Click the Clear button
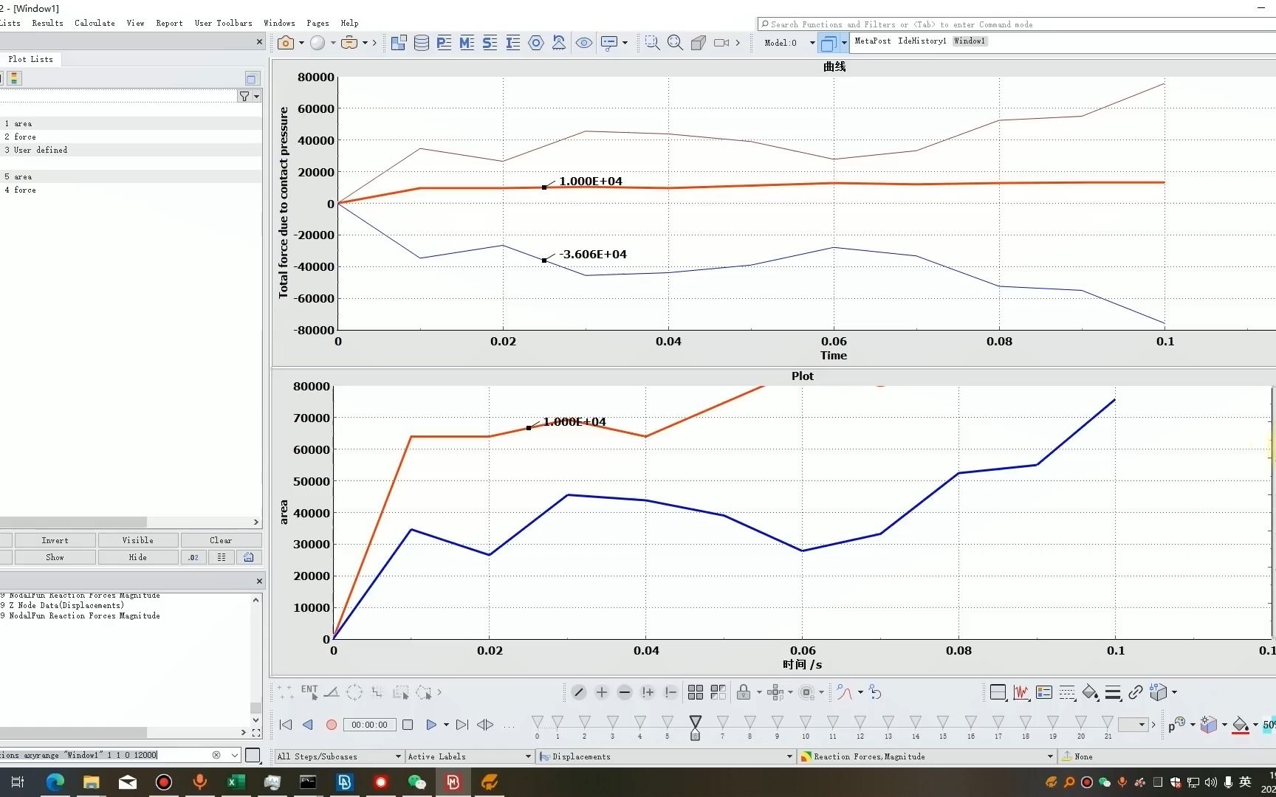This screenshot has height=797, width=1276. coord(221,540)
